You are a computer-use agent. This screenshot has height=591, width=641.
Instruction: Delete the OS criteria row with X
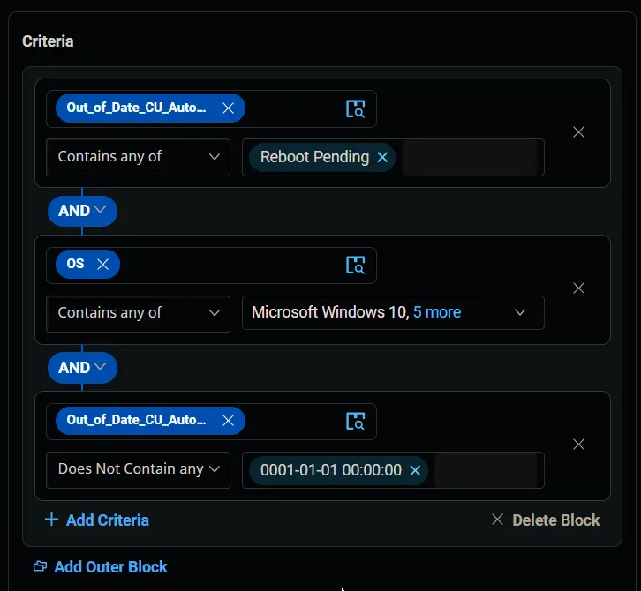[578, 288]
